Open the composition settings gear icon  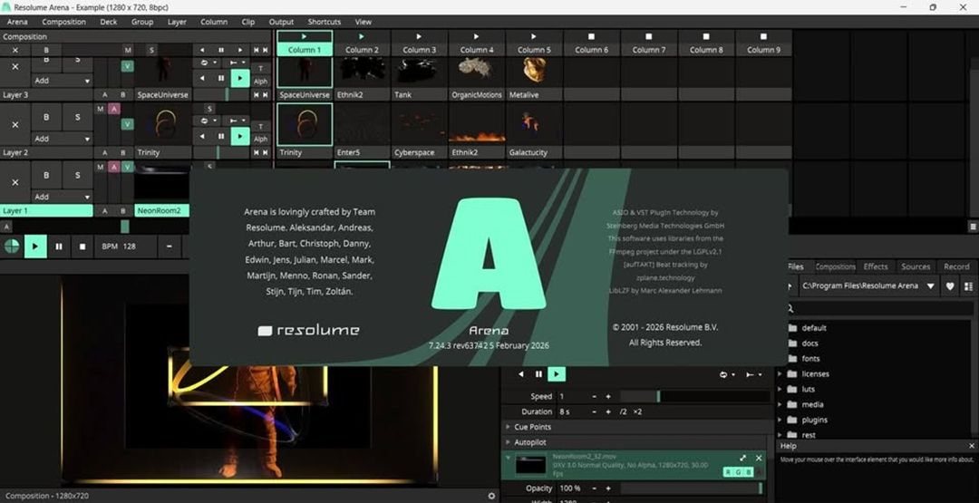(x=491, y=496)
